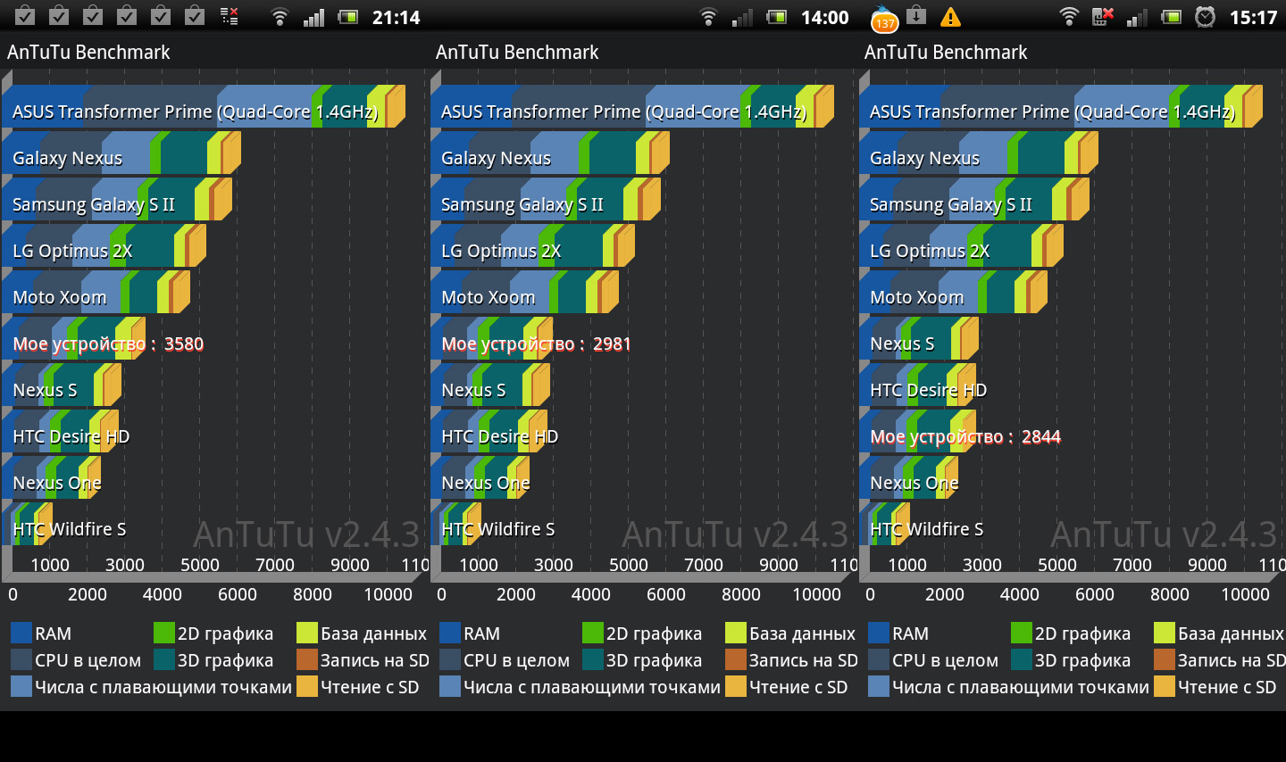Click the 2D графика green swatch in the 3580-score legend
1286x762 pixels.
[x=164, y=634]
